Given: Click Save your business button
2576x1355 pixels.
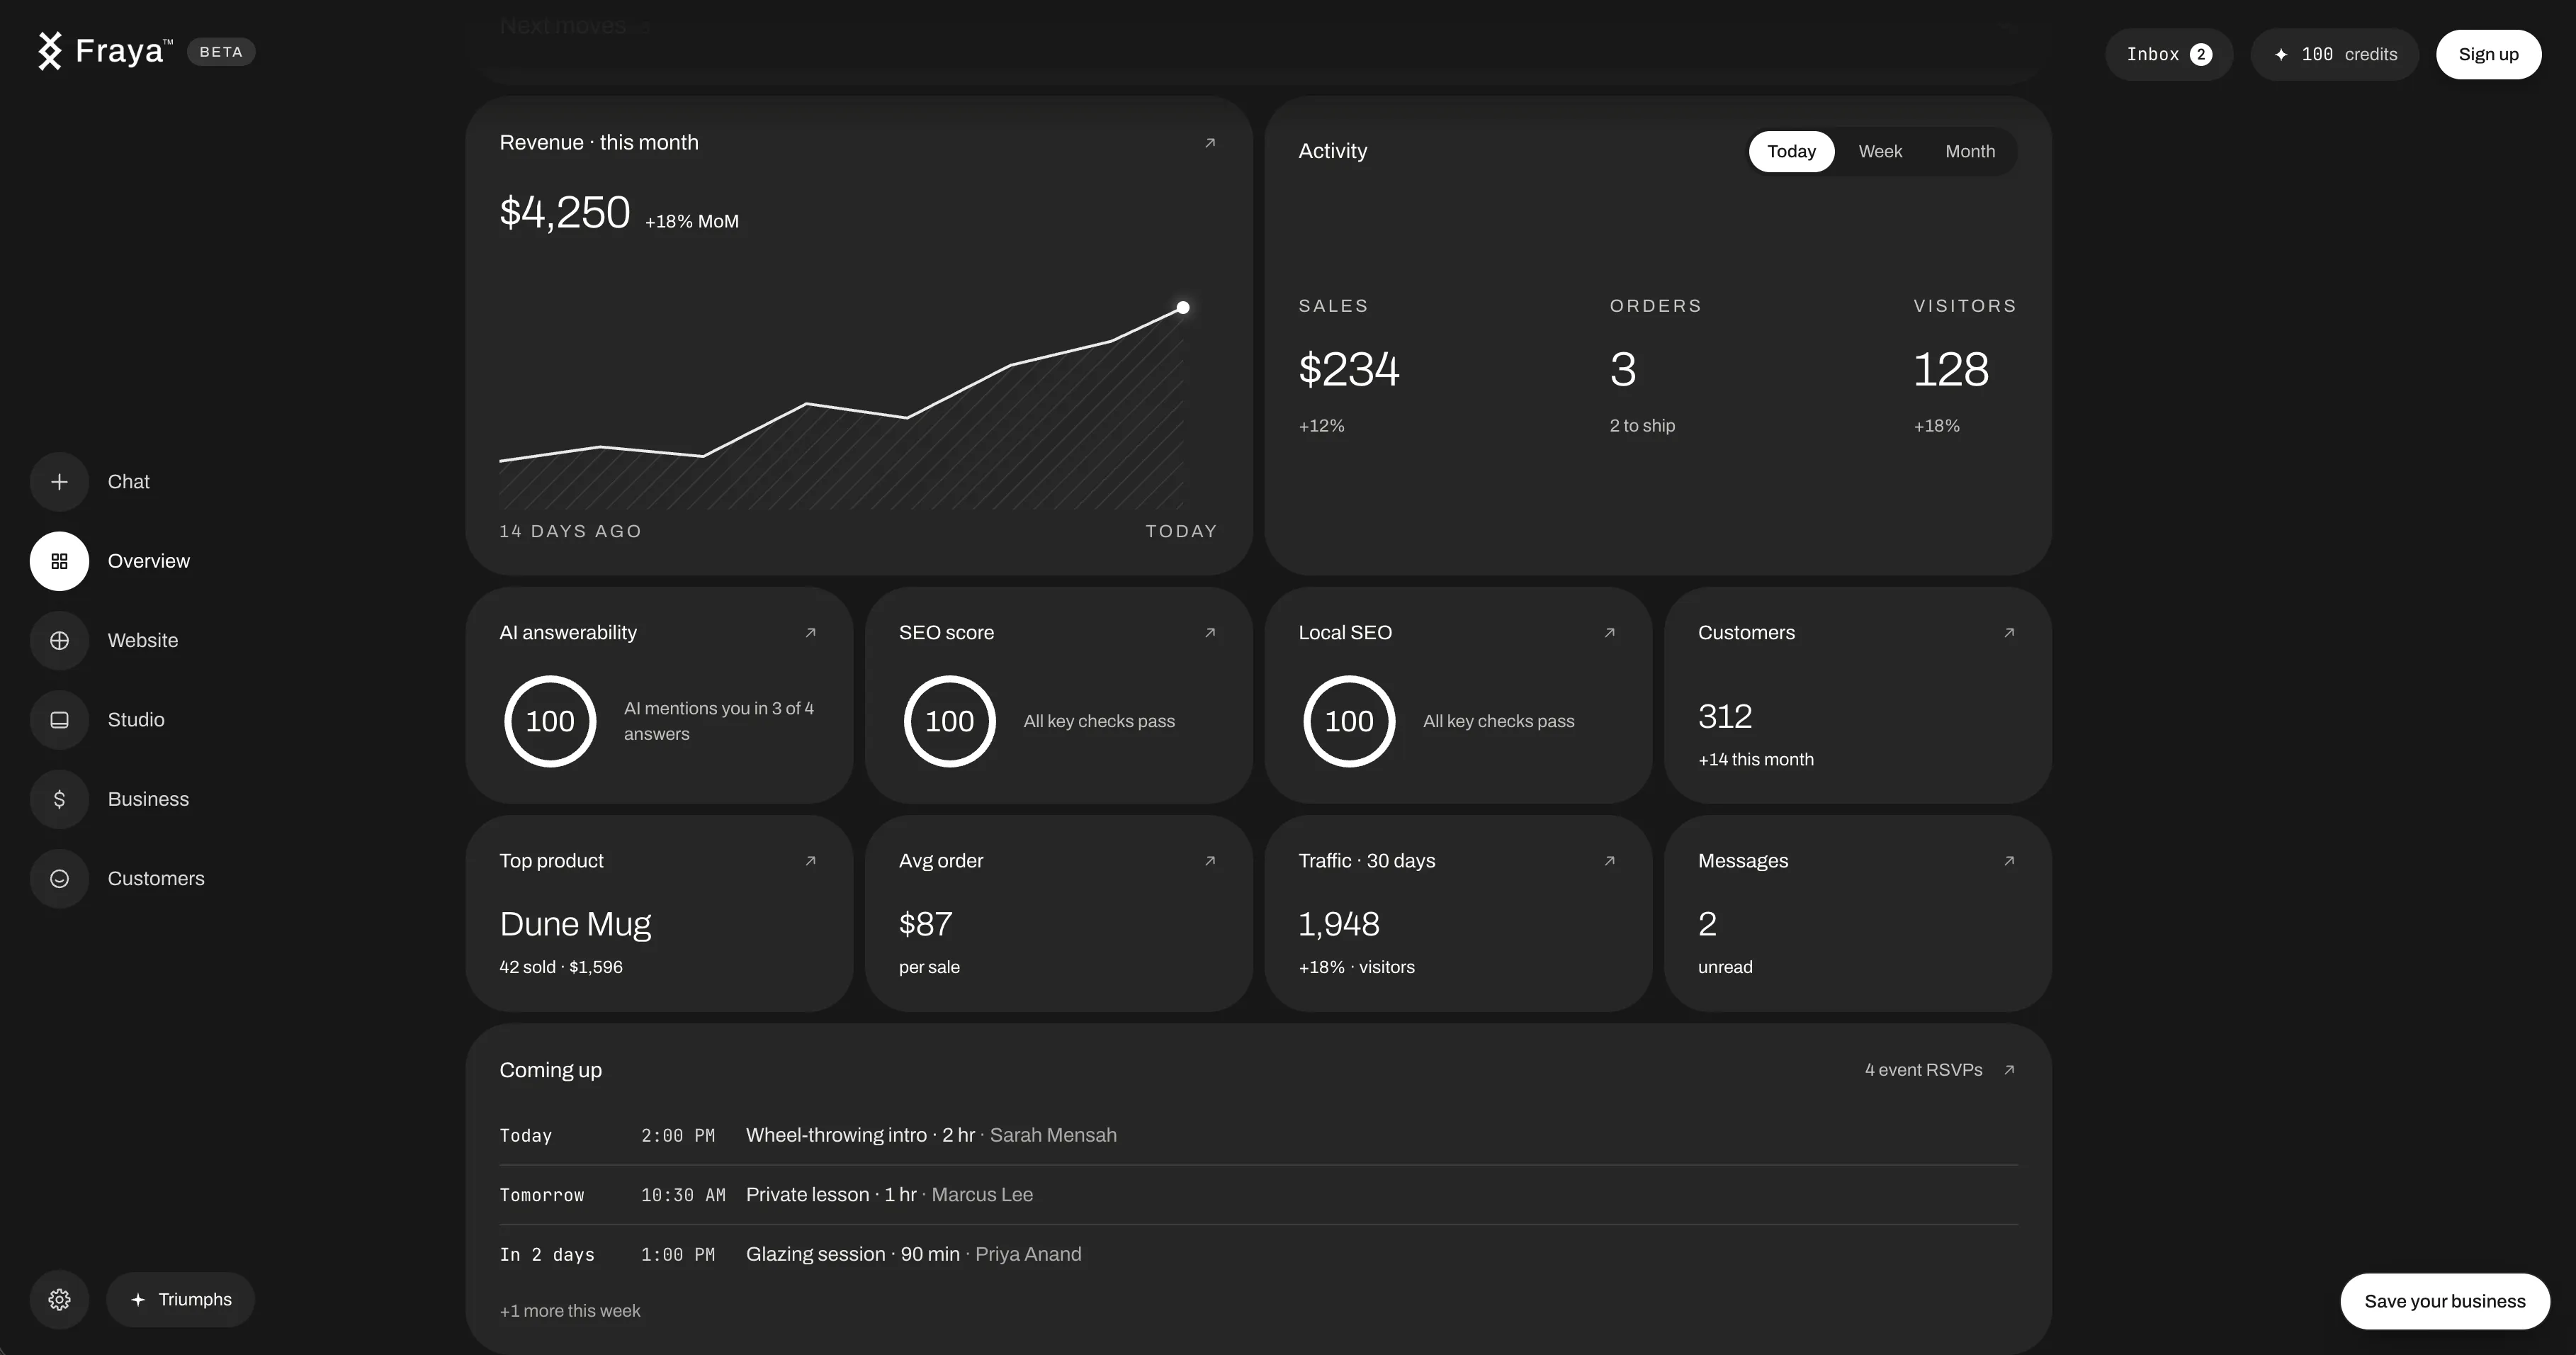Looking at the screenshot, I should [2444, 1301].
